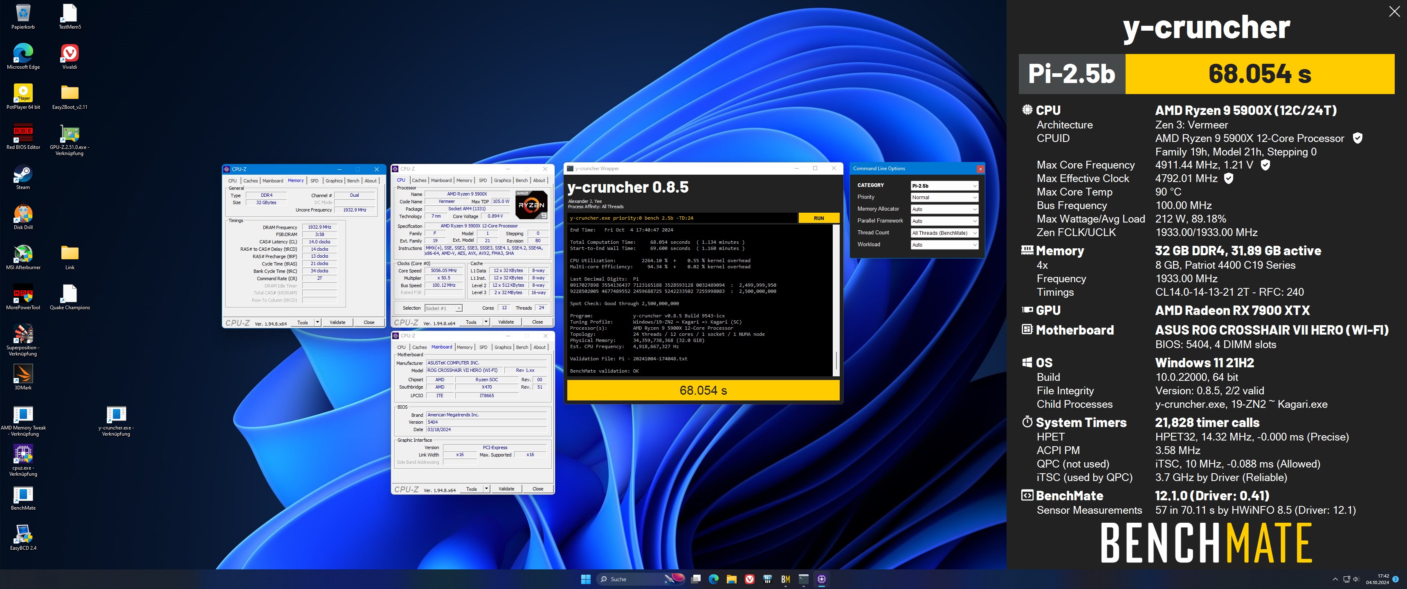Open GPU-Z.2.51.0.exe shortcut
1407x589 pixels.
[70, 140]
